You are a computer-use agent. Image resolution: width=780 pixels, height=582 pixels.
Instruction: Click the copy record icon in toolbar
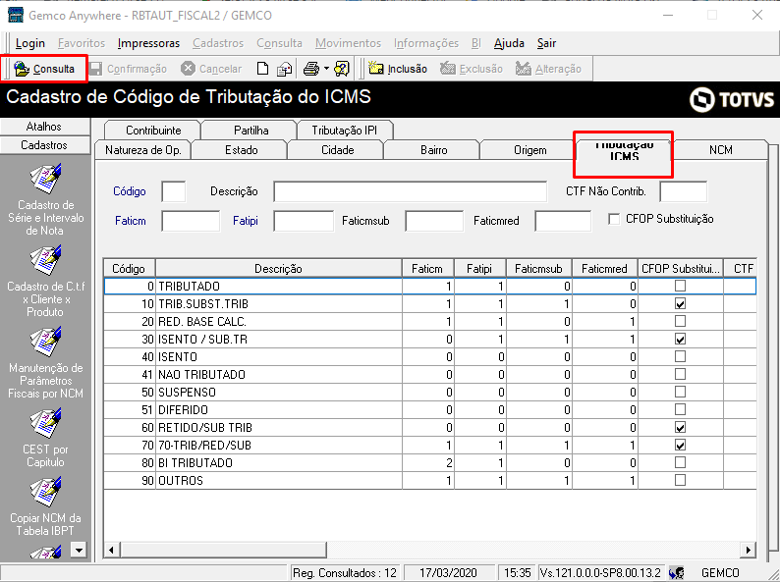(284, 69)
